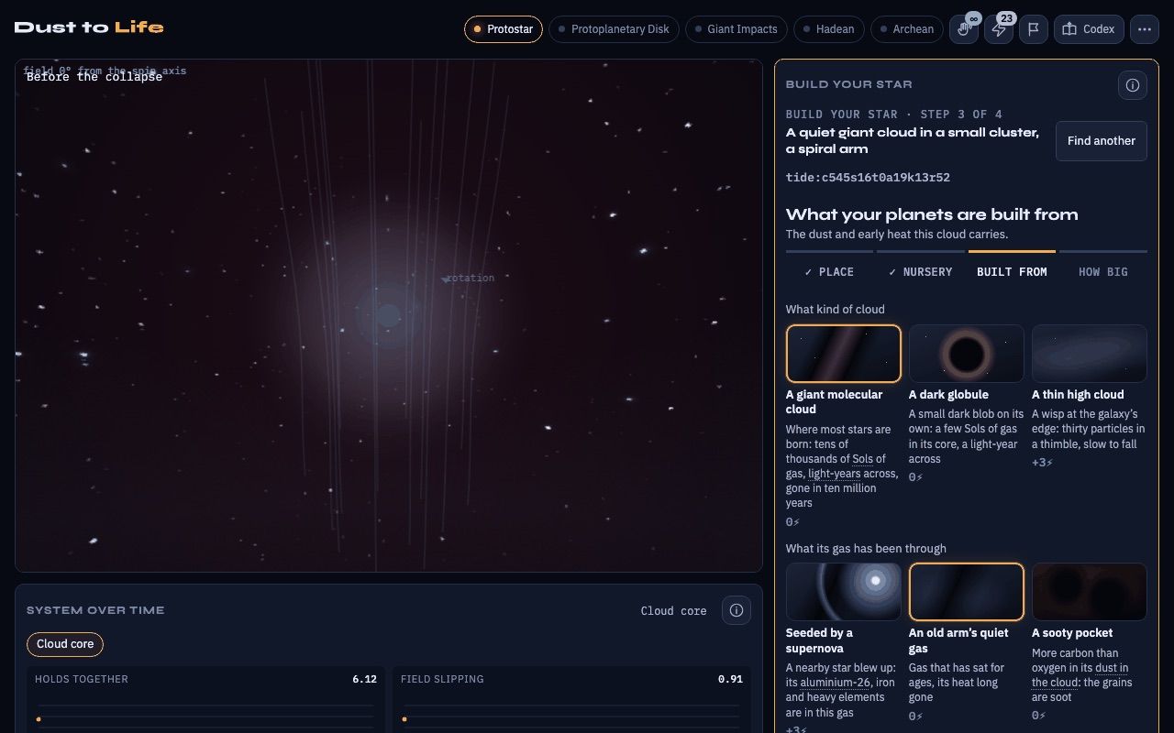Image resolution: width=1174 pixels, height=733 pixels.
Task: Go to the BUILT FROM step
Action: (x=1012, y=272)
